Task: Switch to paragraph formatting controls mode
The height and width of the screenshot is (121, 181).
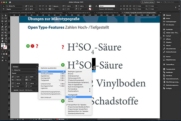Action: coord(4,9)
